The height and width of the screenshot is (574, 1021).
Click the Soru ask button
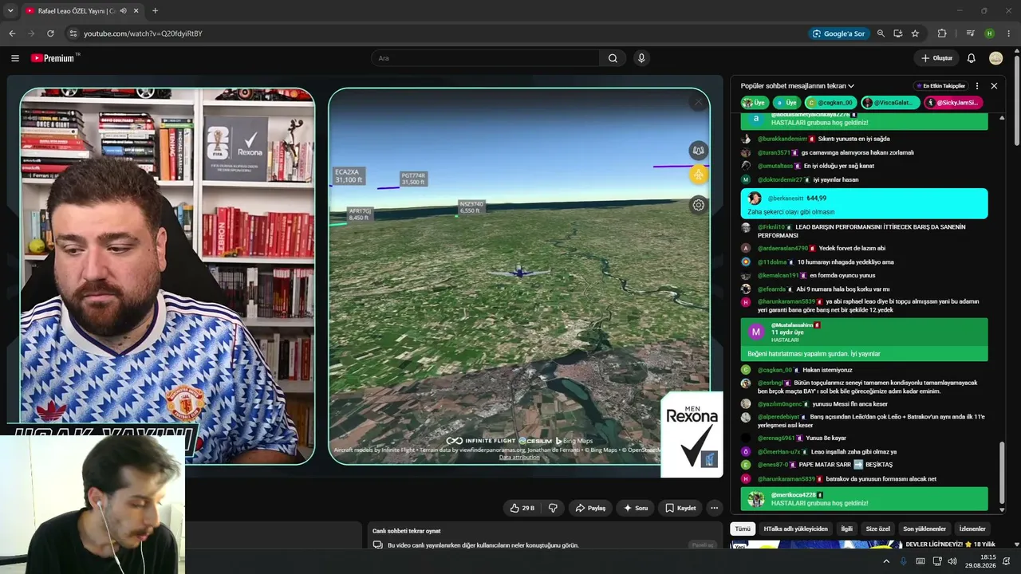click(x=636, y=508)
